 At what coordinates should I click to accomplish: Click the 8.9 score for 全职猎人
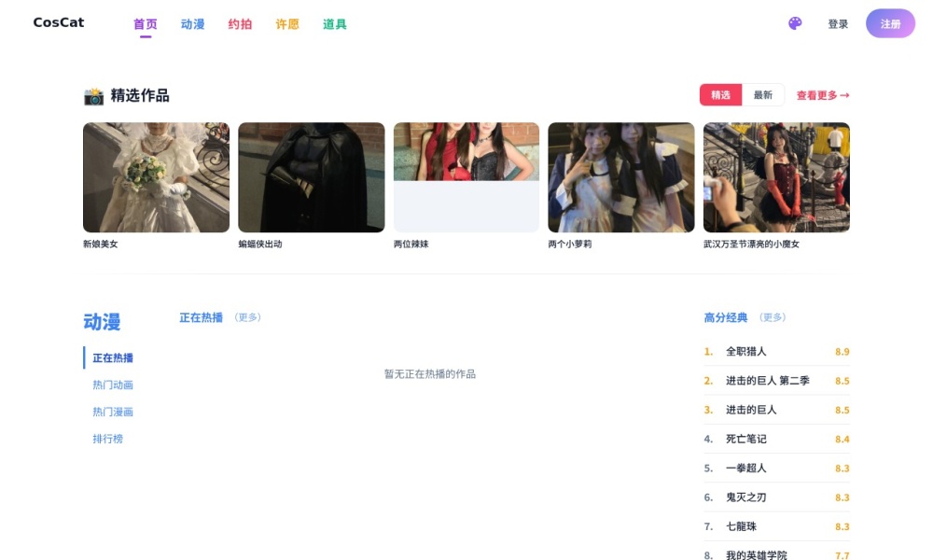[842, 352]
